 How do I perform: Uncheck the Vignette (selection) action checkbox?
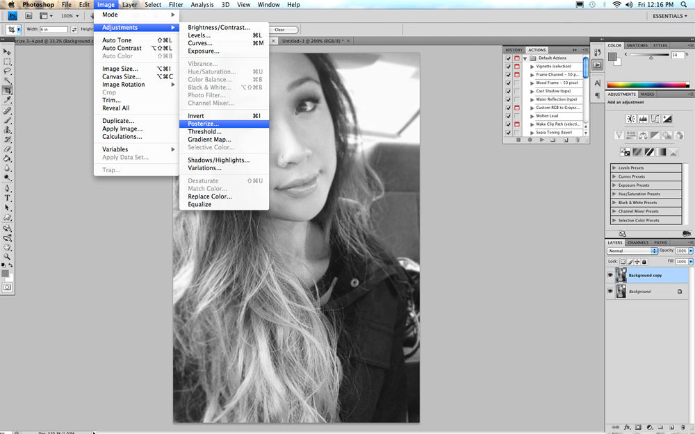click(x=509, y=67)
